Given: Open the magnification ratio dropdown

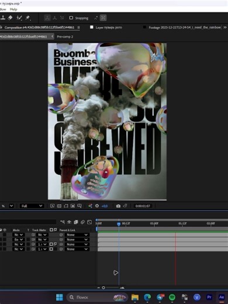Looking at the screenshot, I should click(12, 206).
